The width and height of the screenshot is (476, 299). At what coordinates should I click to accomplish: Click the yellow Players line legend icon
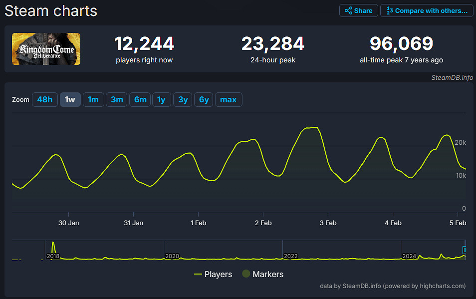click(x=198, y=274)
